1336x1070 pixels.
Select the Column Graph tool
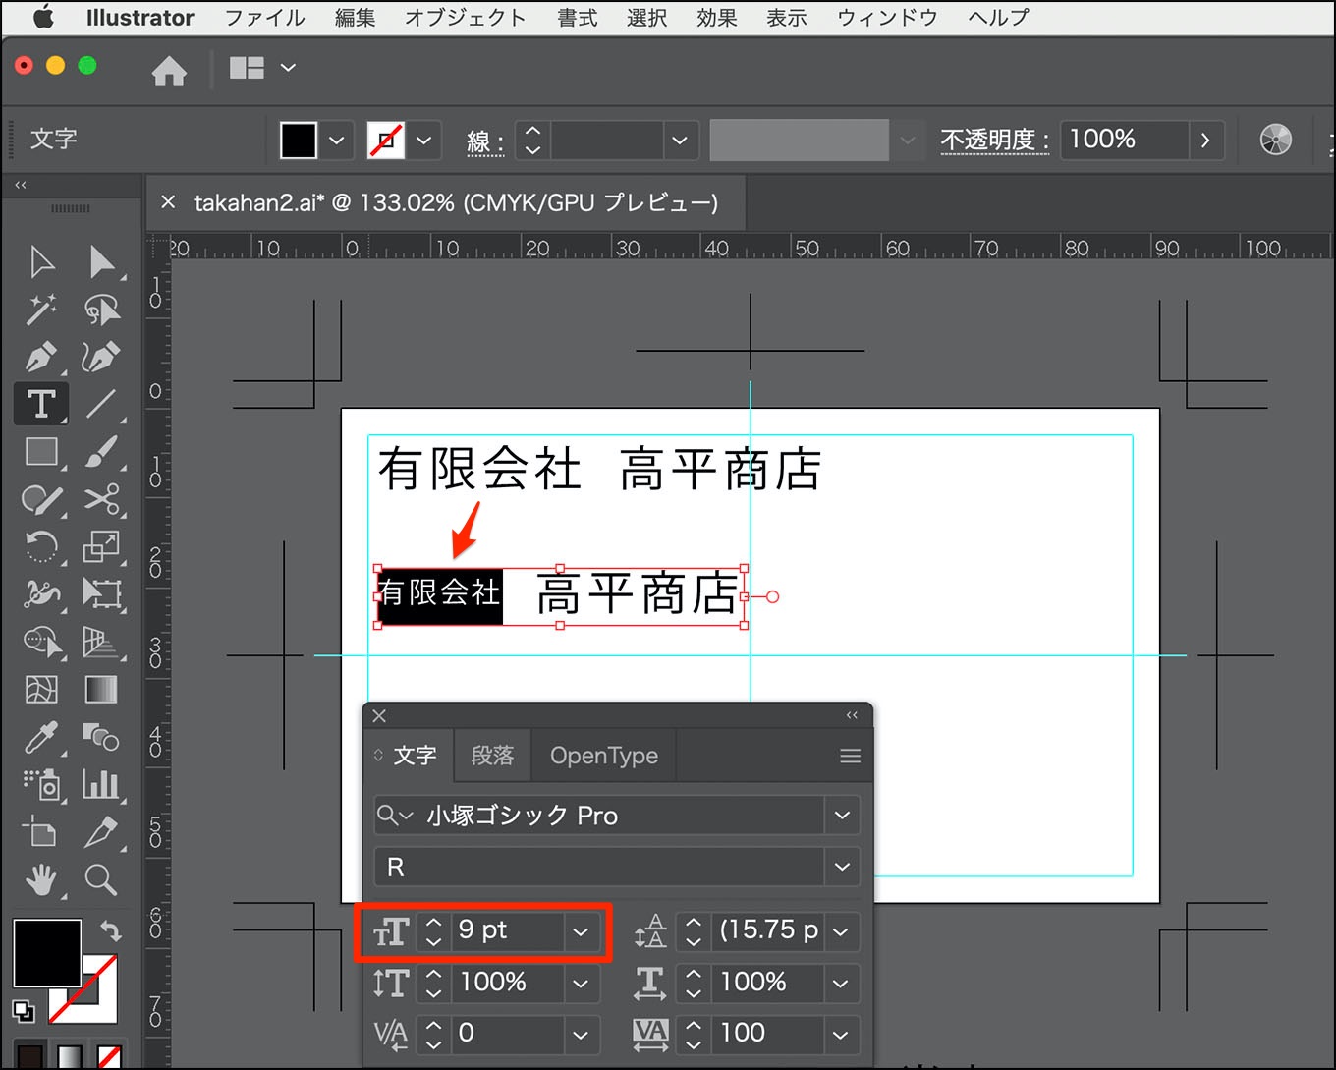[x=101, y=784]
